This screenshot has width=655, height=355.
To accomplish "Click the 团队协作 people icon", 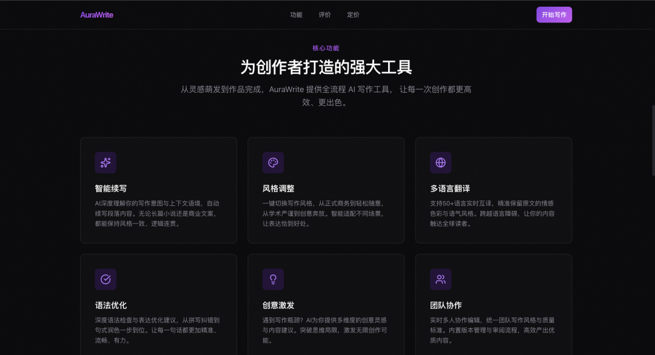I will pyautogui.click(x=440, y=279).
